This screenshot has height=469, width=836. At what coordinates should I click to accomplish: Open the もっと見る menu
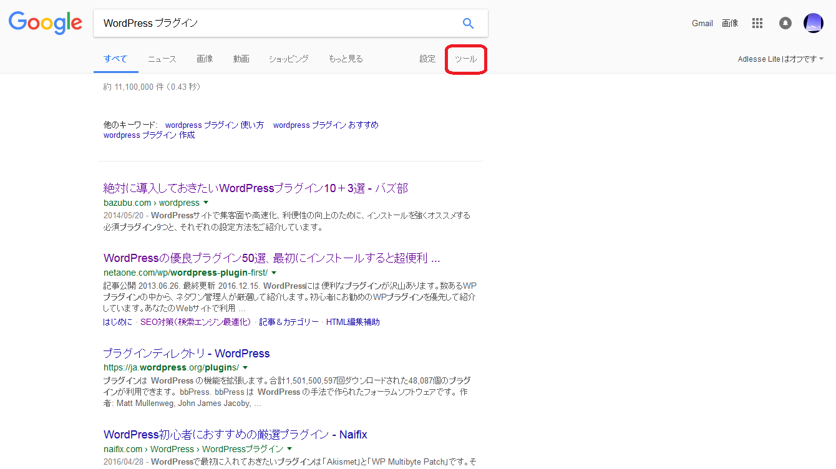pyautogui.click(x=346, y=59)
